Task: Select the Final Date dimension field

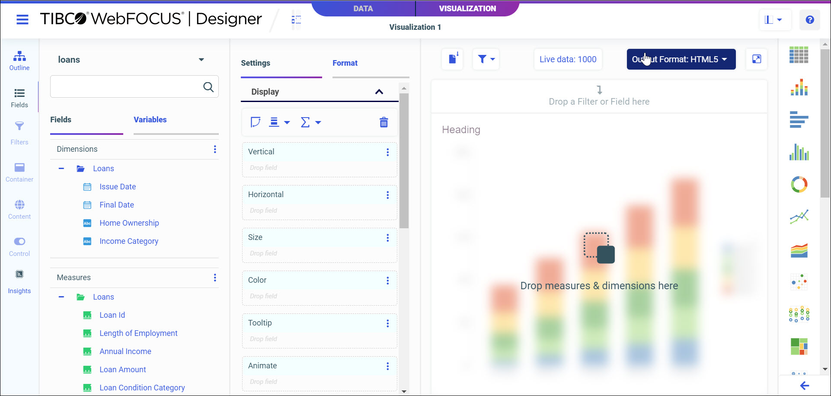Action: (x=117, y=205)
